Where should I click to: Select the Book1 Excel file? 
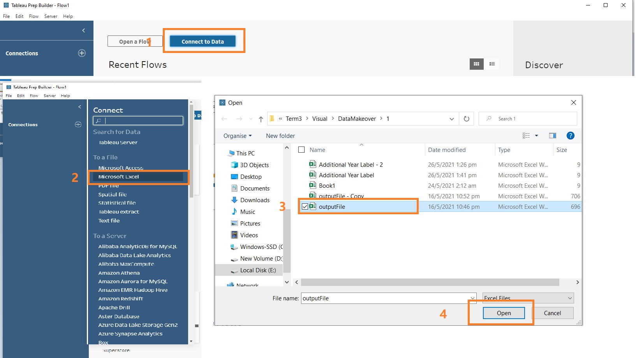tap(327, 186)
